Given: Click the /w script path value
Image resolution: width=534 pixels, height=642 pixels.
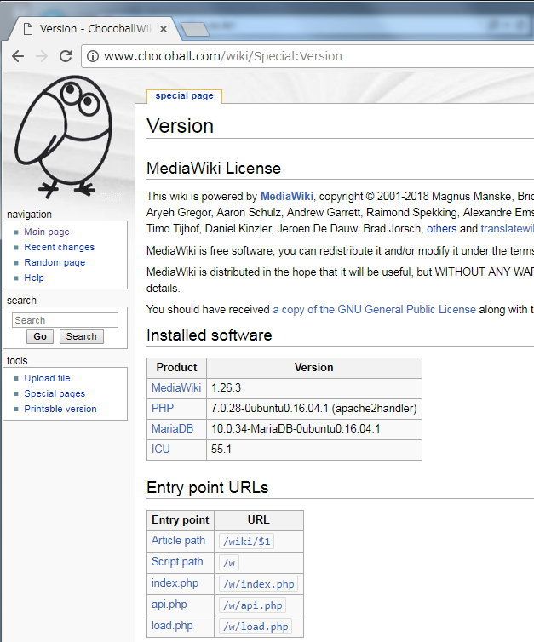Looking at the screenshot, I should (x=229, y=563).
